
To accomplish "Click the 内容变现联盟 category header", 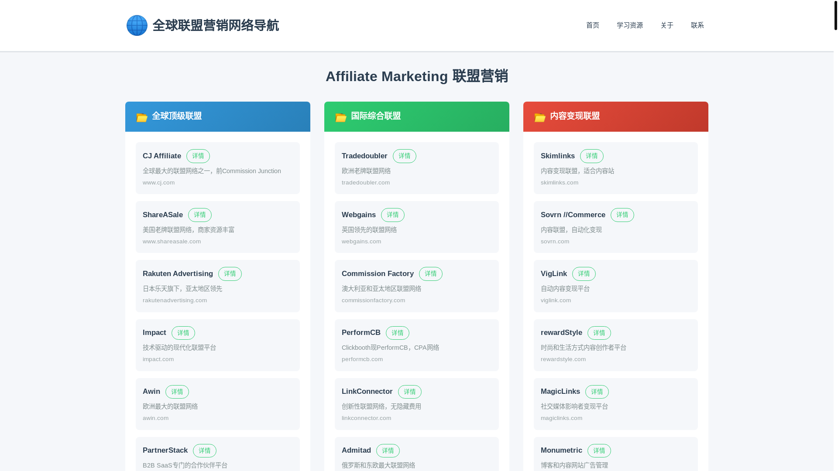I will 616,116.
